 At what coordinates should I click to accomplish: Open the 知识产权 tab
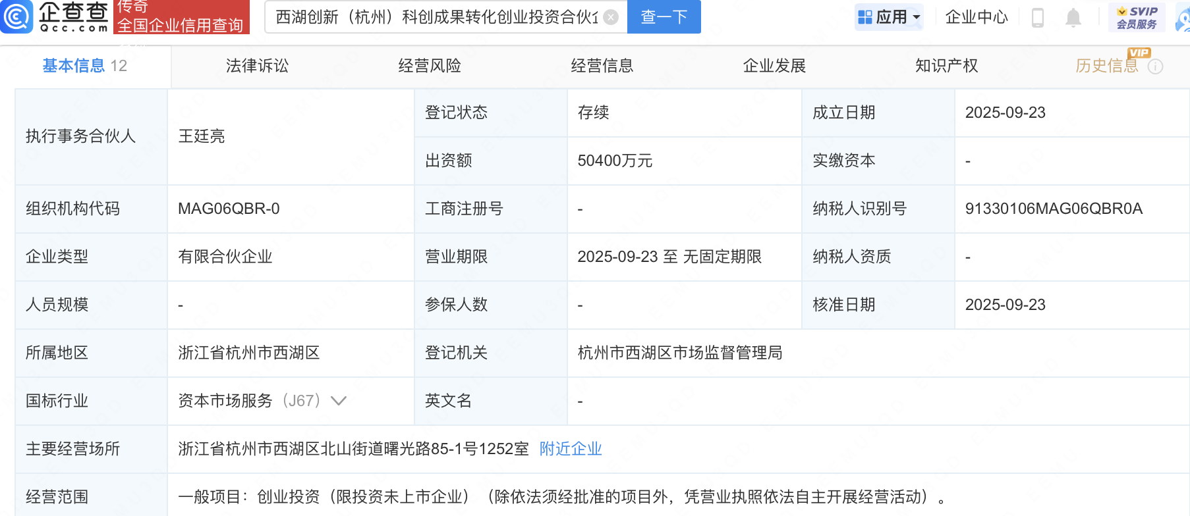tap(946, 66)
